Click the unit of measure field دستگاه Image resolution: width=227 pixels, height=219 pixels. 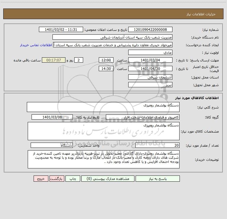(x=52, y=146)
